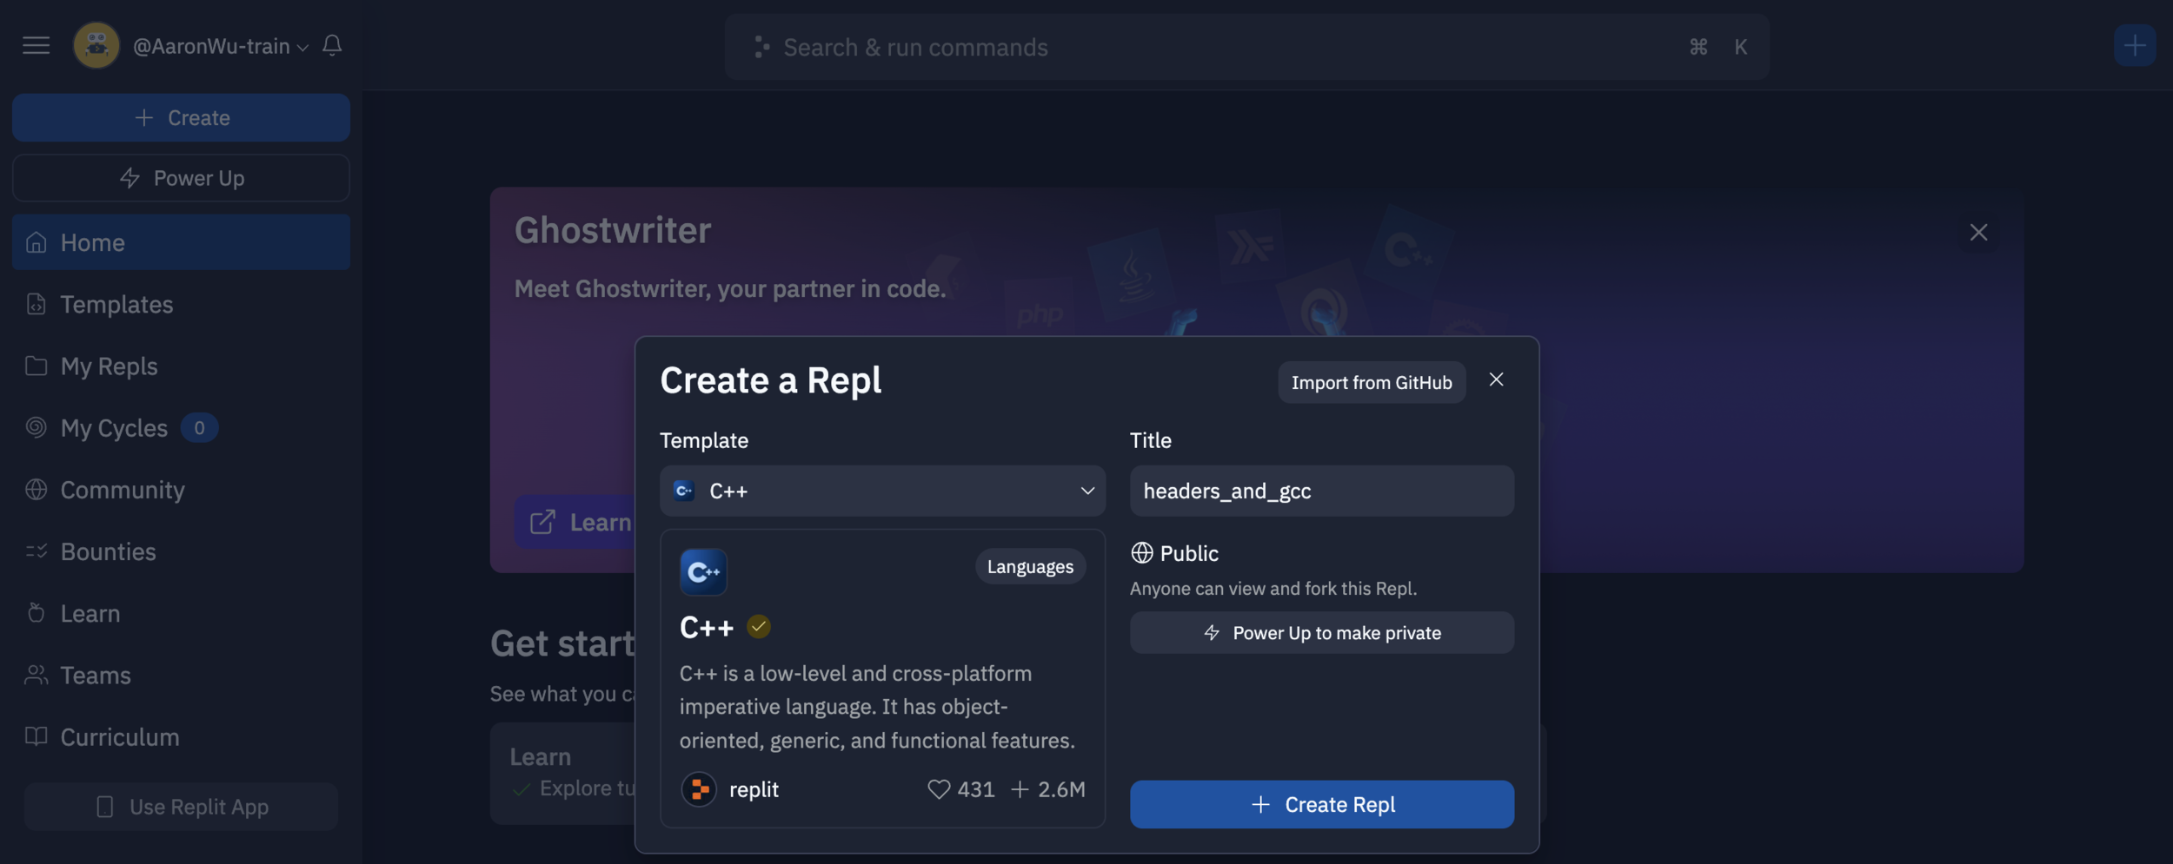Go to Home in sidebar
Image resolution: width=2173 pixels, height=864 pixels.
tap(181, 242)
